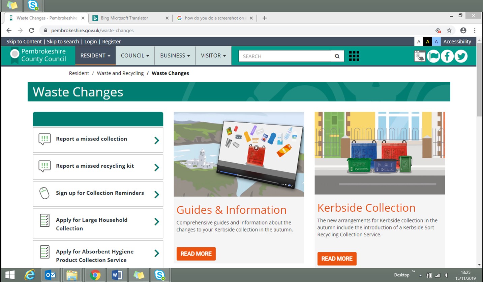Open the Pembrokeshire Twitter page icon
Screen dimensions: 483x282
[461, 56]
